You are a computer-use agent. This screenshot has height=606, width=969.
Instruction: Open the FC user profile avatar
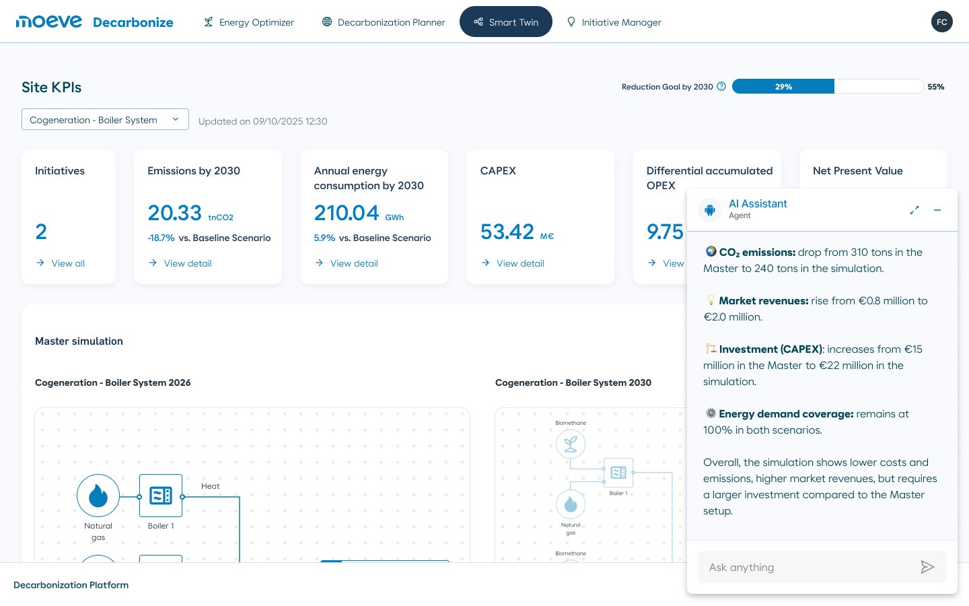click(942, 22)
